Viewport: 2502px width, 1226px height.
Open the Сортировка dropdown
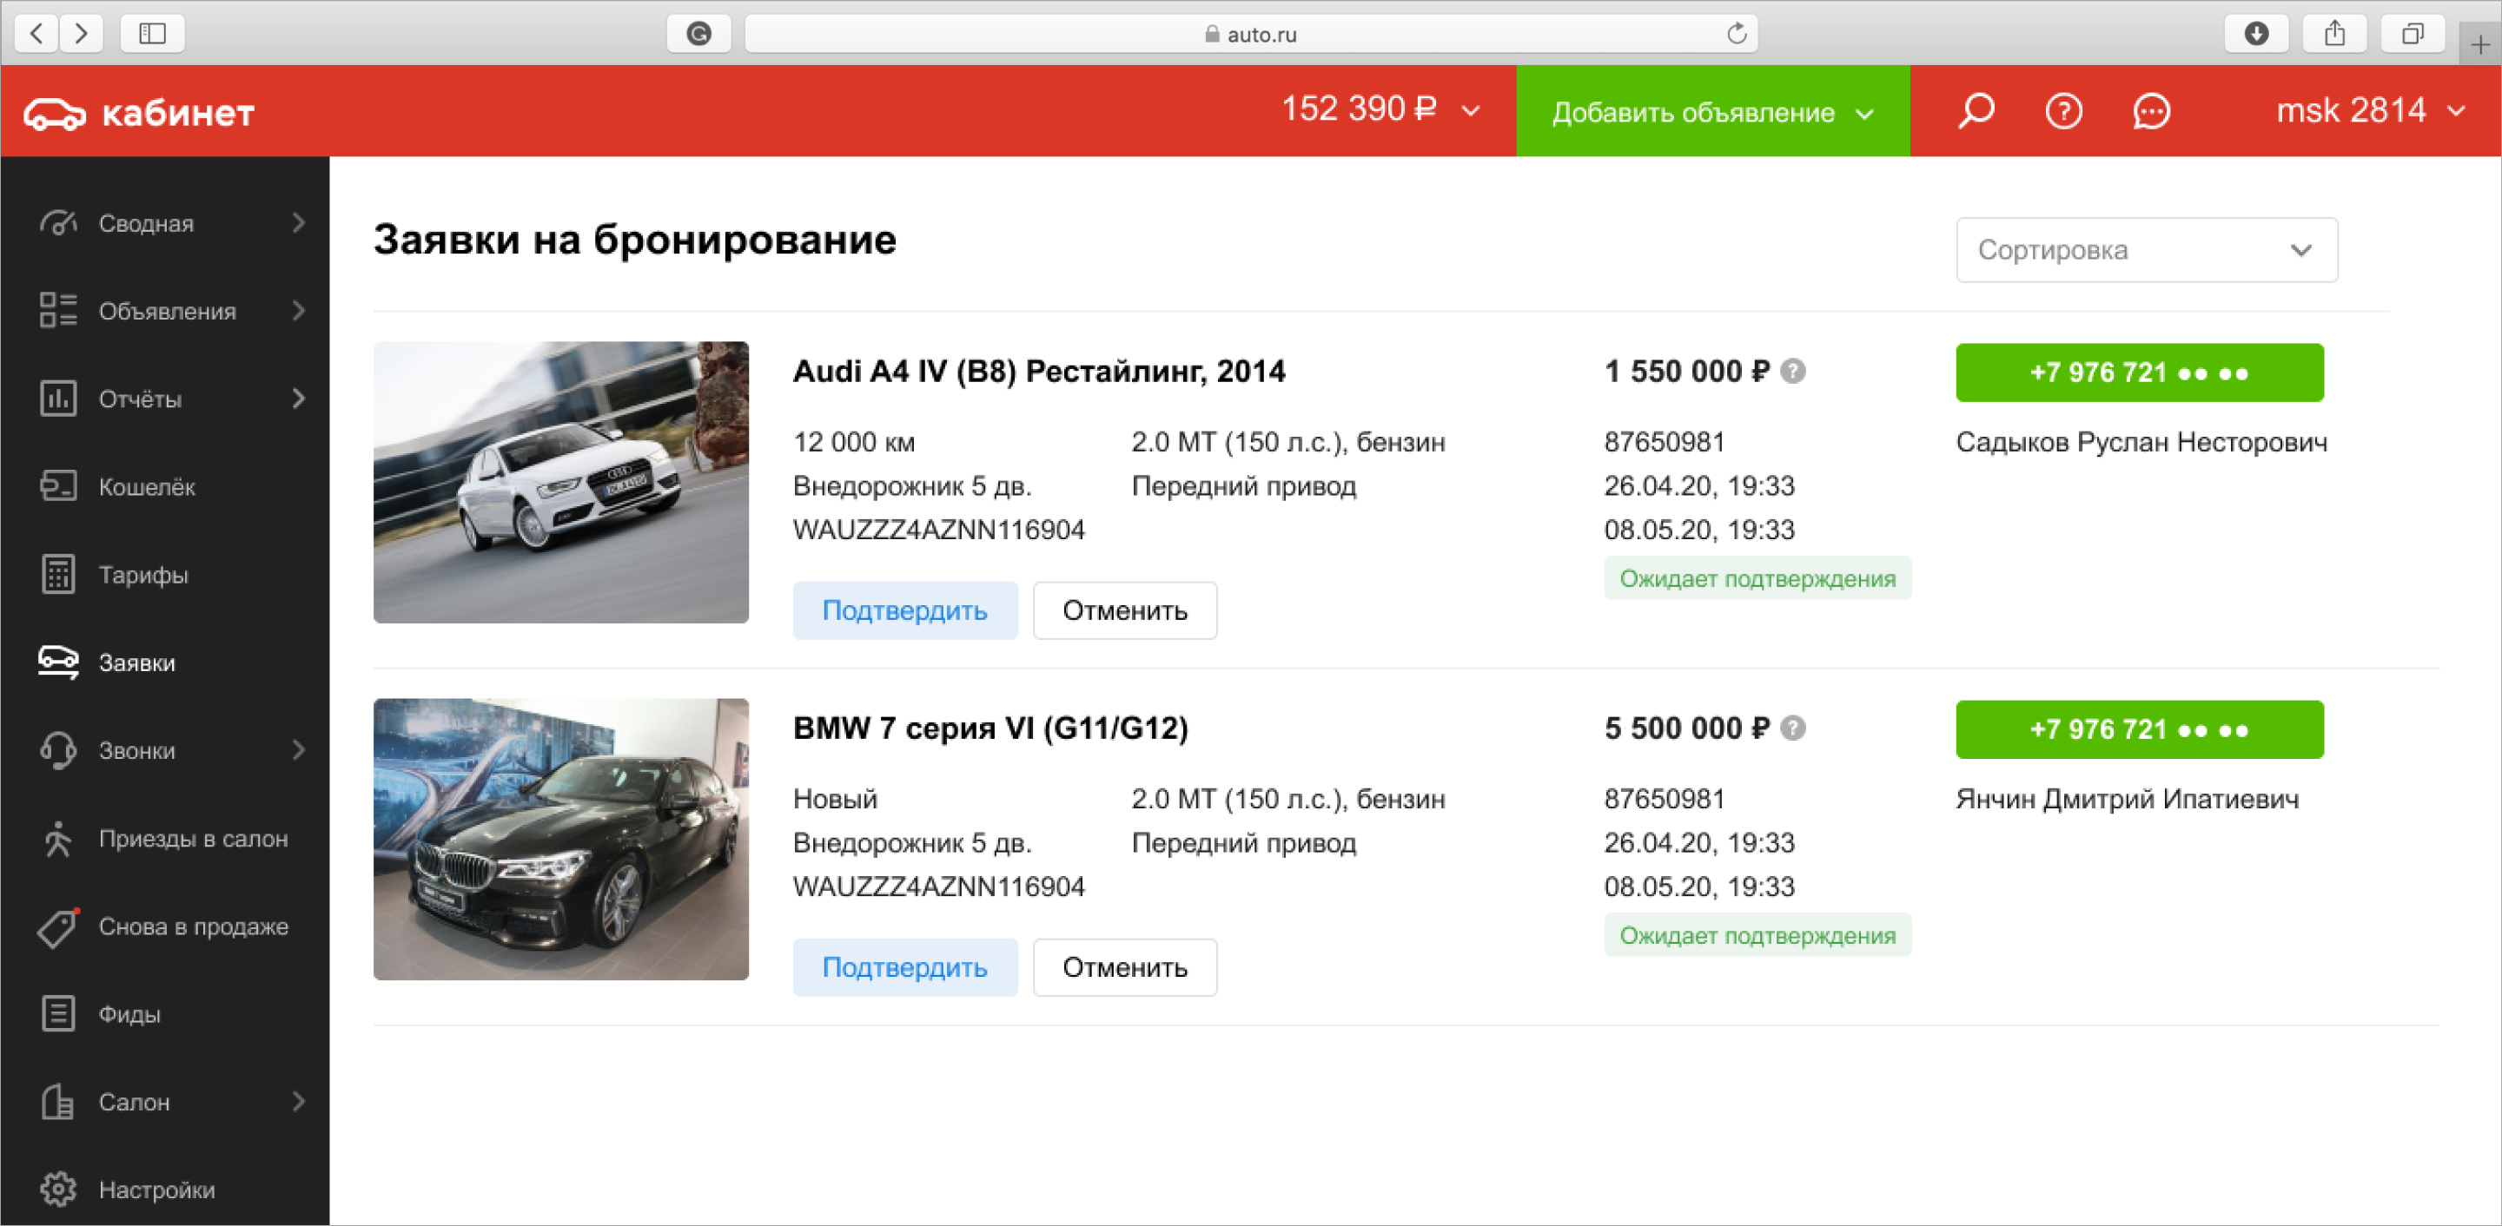click(2147, 250)
